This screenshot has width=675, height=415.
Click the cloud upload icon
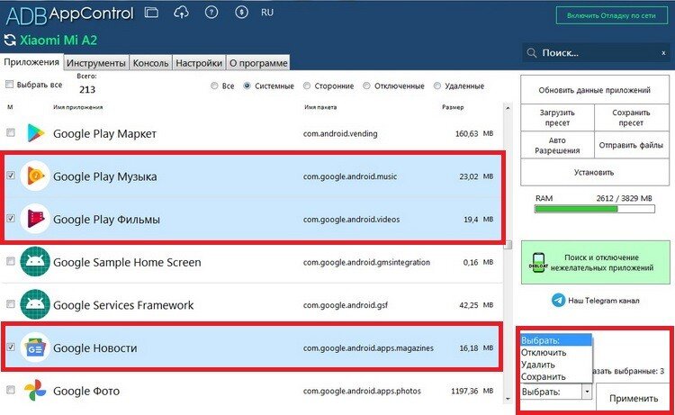coord(181,13)
